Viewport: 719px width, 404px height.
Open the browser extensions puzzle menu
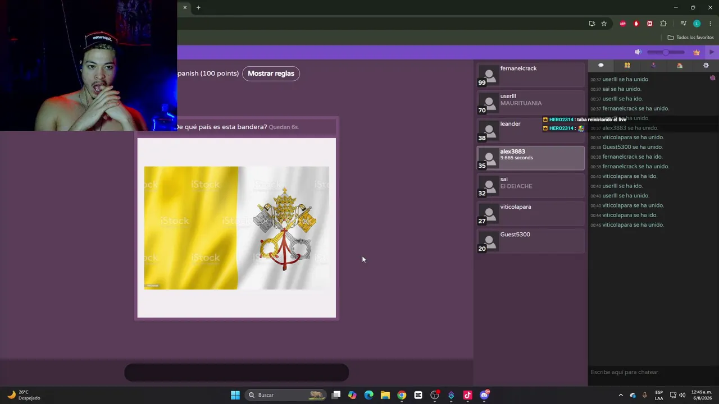coord(663,24)
